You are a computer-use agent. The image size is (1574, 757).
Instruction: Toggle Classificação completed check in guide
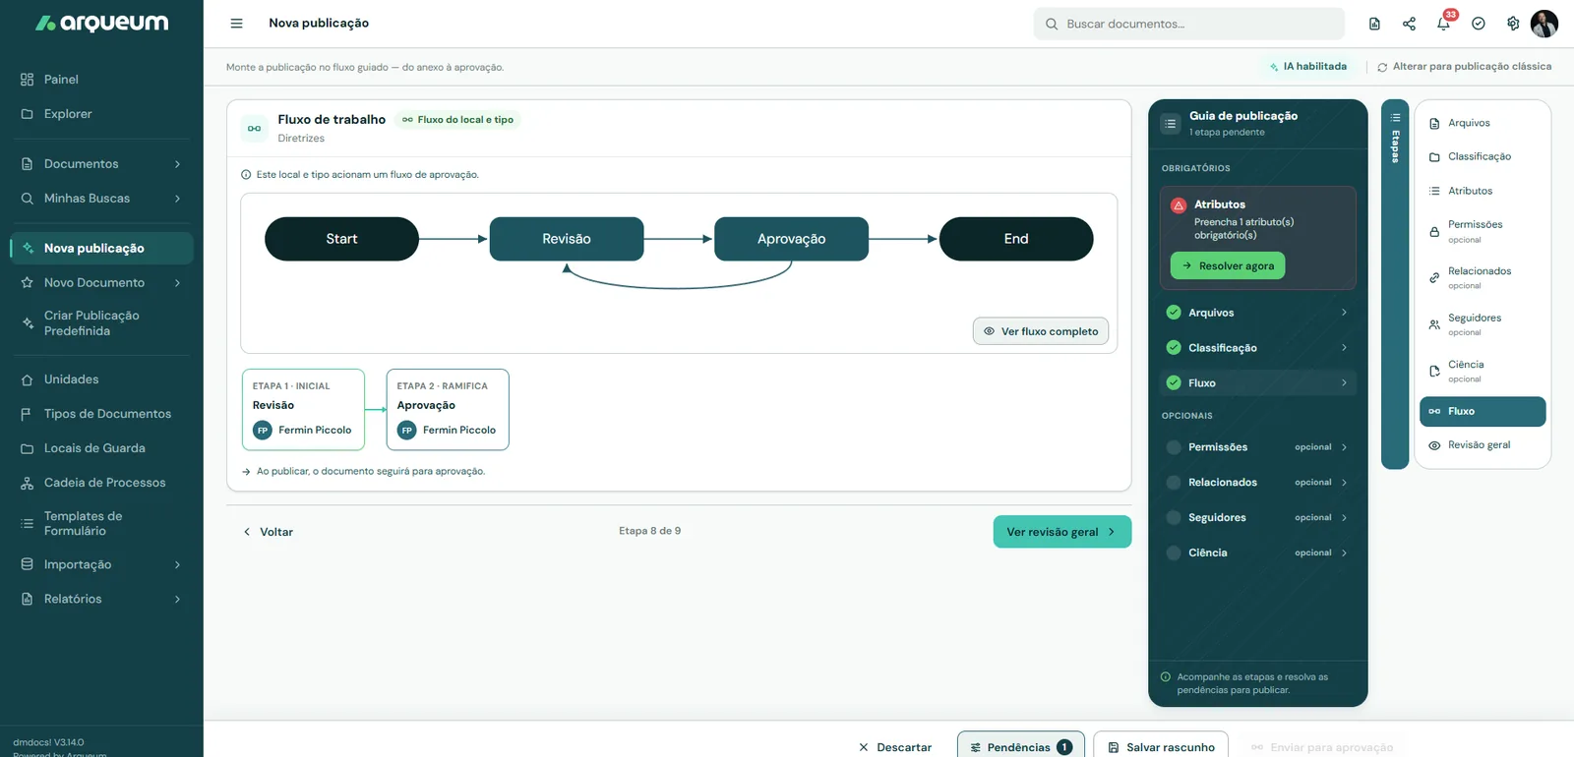[1174, 347]
